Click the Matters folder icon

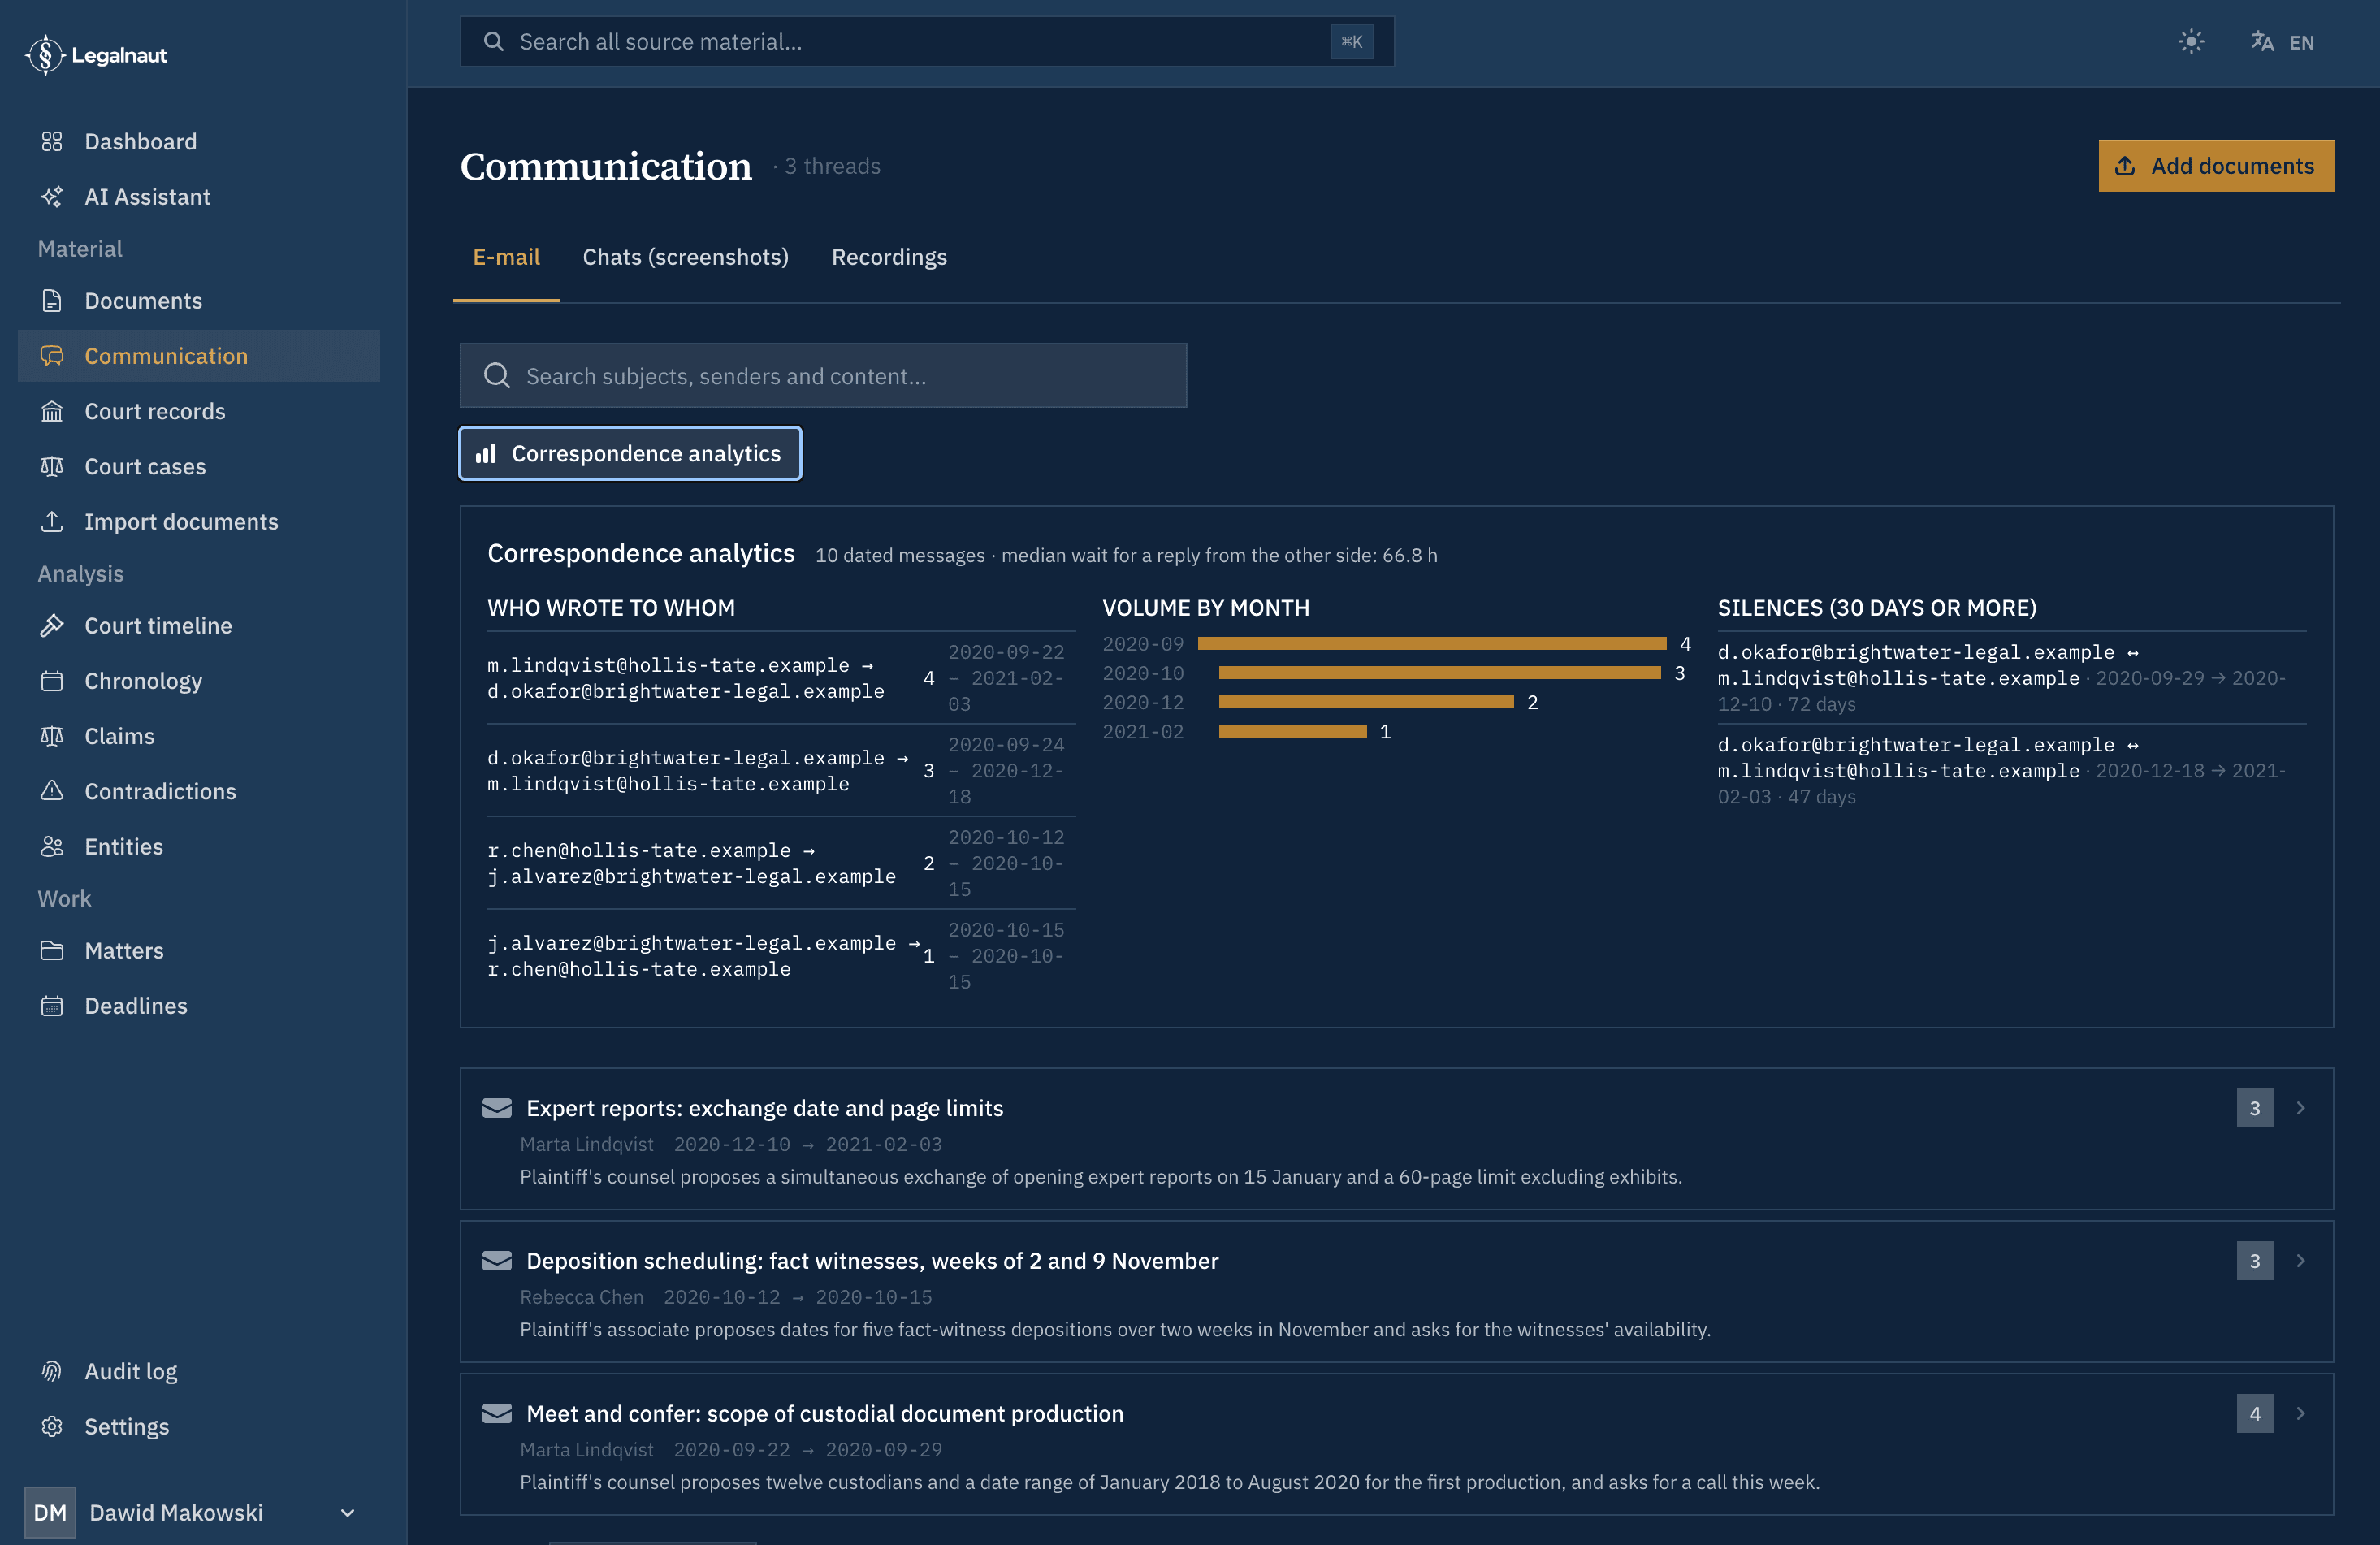(52, 950)
